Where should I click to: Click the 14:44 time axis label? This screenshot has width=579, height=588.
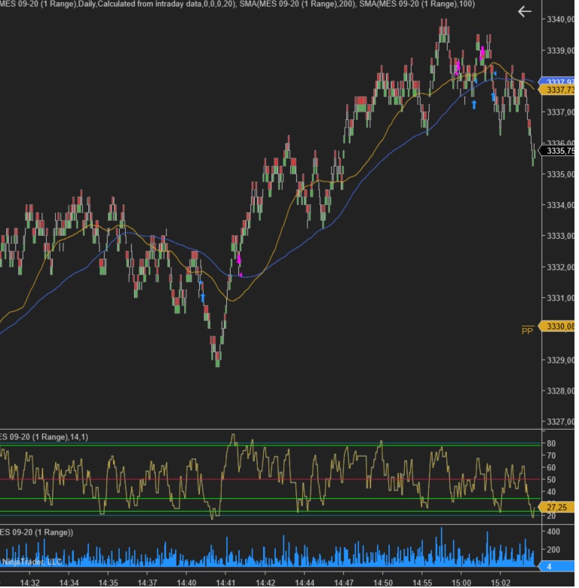[x=305, y=583]
